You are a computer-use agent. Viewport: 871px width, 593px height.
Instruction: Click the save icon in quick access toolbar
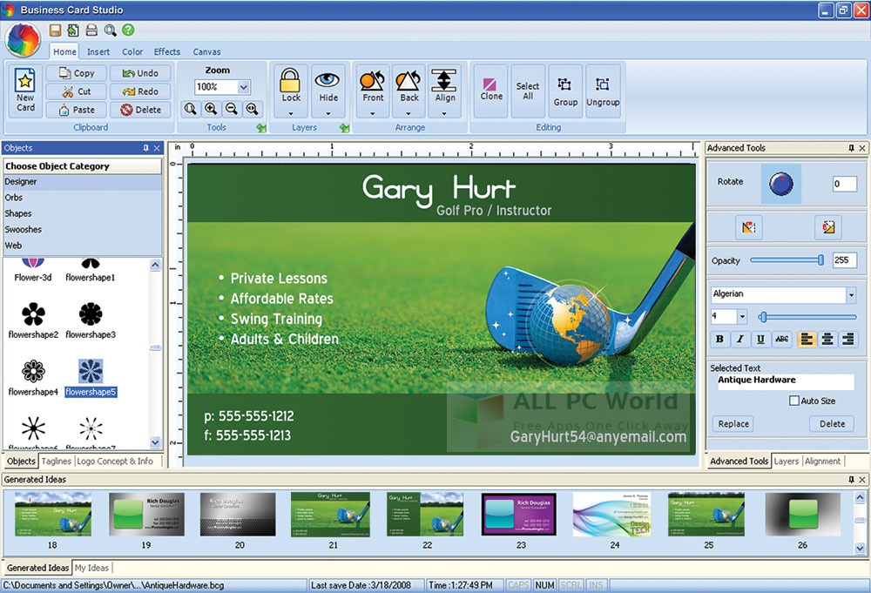55,30
